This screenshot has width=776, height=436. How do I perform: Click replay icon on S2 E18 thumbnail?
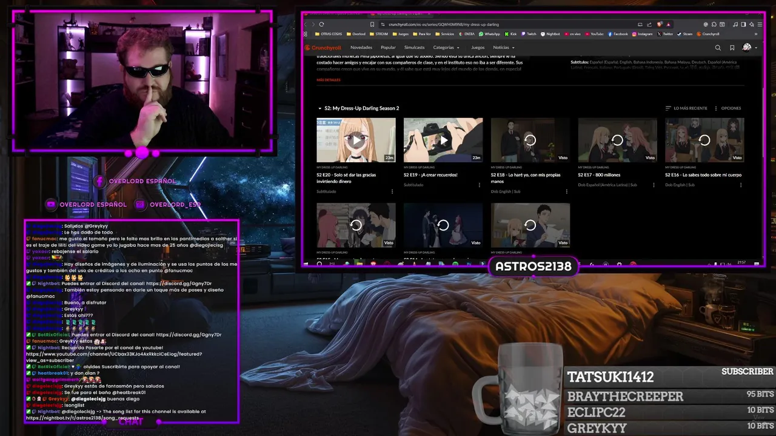530,140
